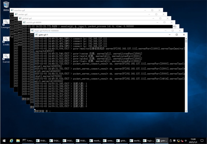Image resolution: width=207 pixels, height=144 pixels.
Task: Maximize the gate-gd-1 console window
Action: click(x=177, y=35)
